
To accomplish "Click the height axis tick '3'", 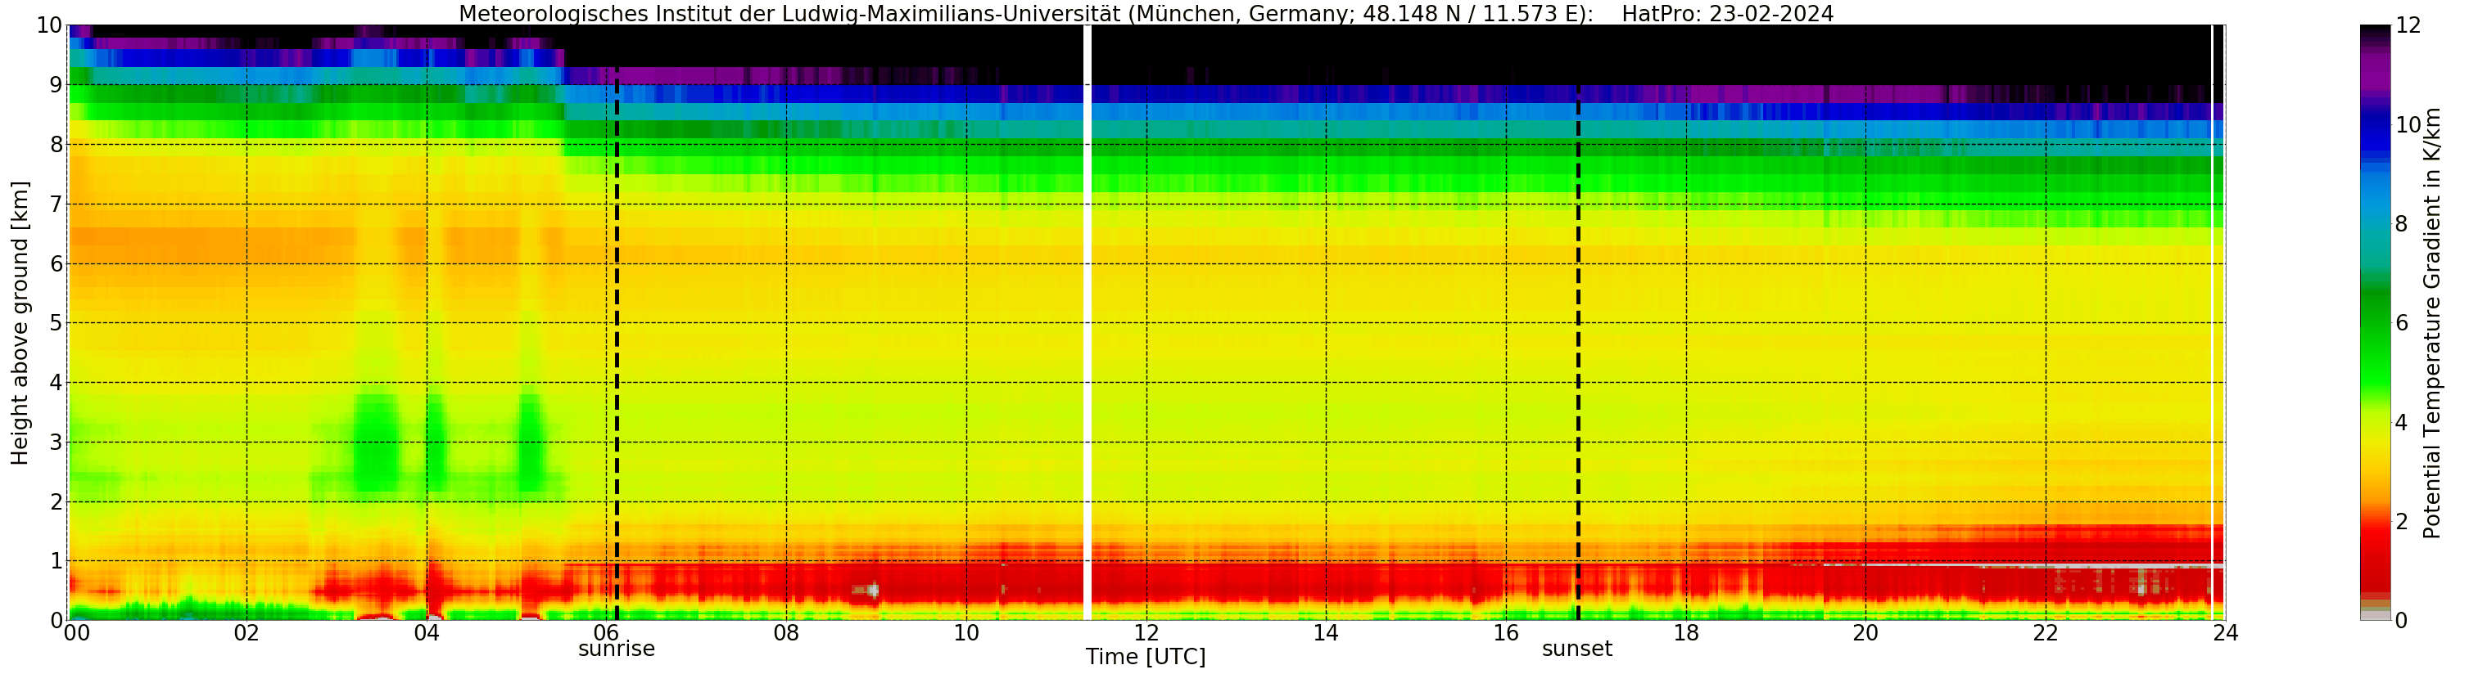I will pos(57,442).
